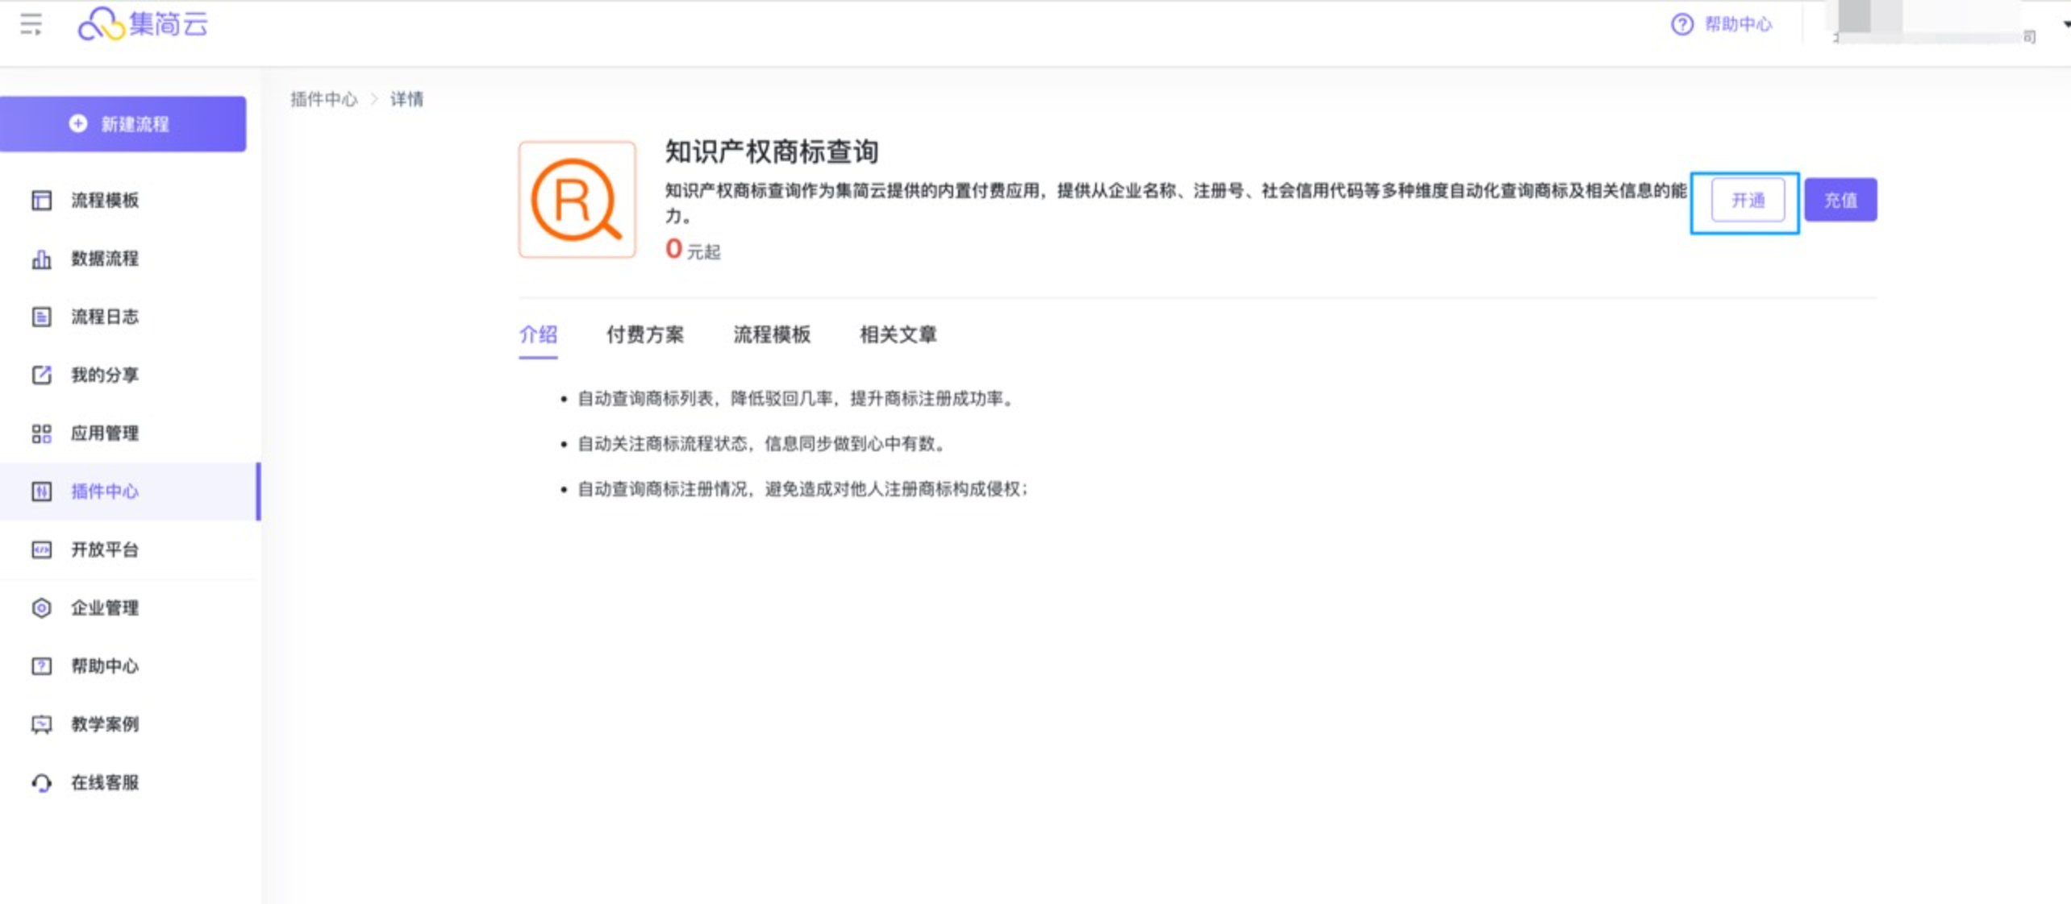Click the 企业管理 hexagon icon
Screen dimensions: 2071x904
pyautogui.click(x=41, y=608)
